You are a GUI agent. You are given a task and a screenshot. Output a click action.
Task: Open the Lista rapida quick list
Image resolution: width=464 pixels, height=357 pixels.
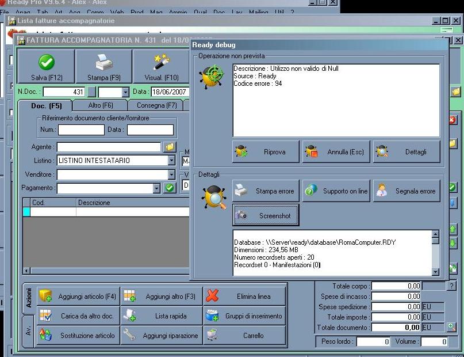point(162,316)
